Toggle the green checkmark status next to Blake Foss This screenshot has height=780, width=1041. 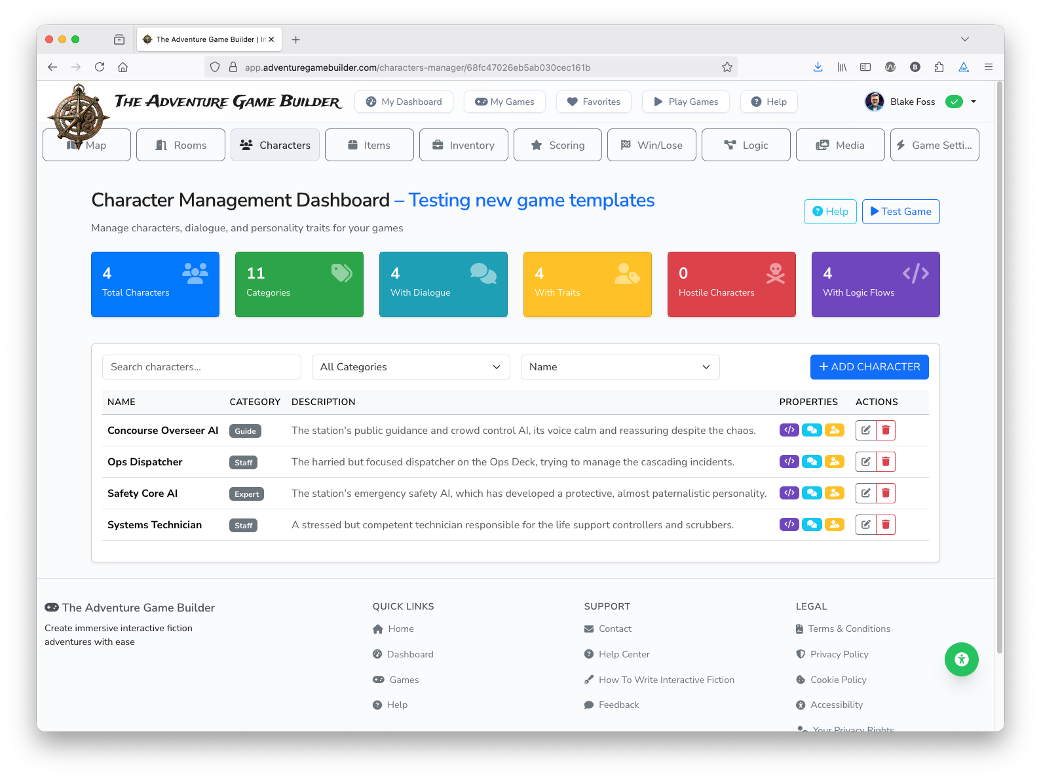click(954, 102)
